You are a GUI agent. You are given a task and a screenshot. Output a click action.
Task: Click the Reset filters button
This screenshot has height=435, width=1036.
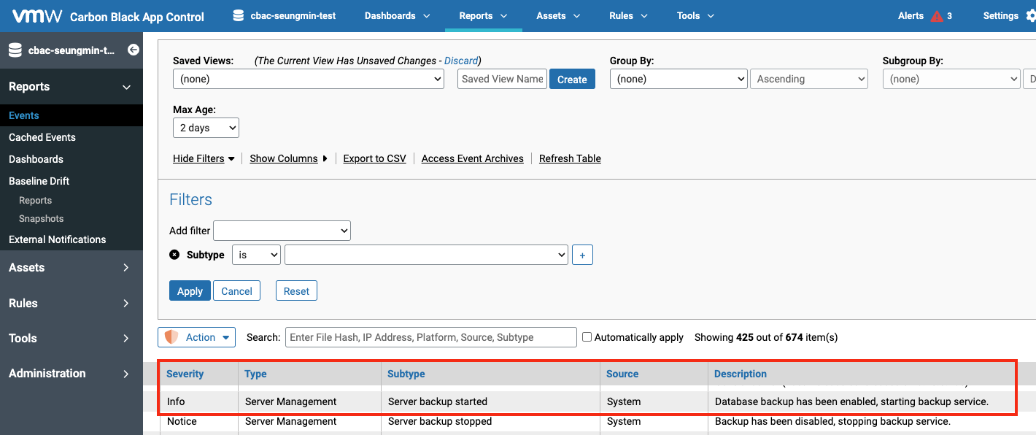click(x=296, y=290)
